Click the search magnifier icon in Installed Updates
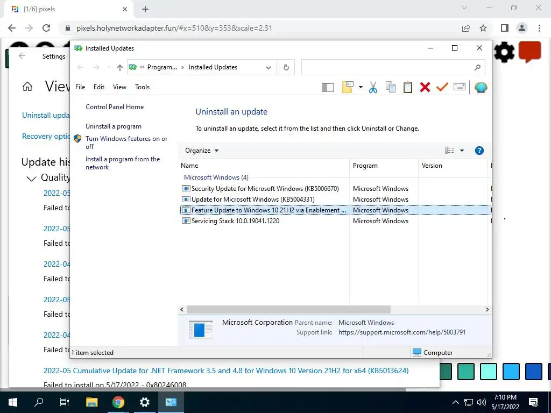Viewport: 551px width, 413px height. click(477, 67)
